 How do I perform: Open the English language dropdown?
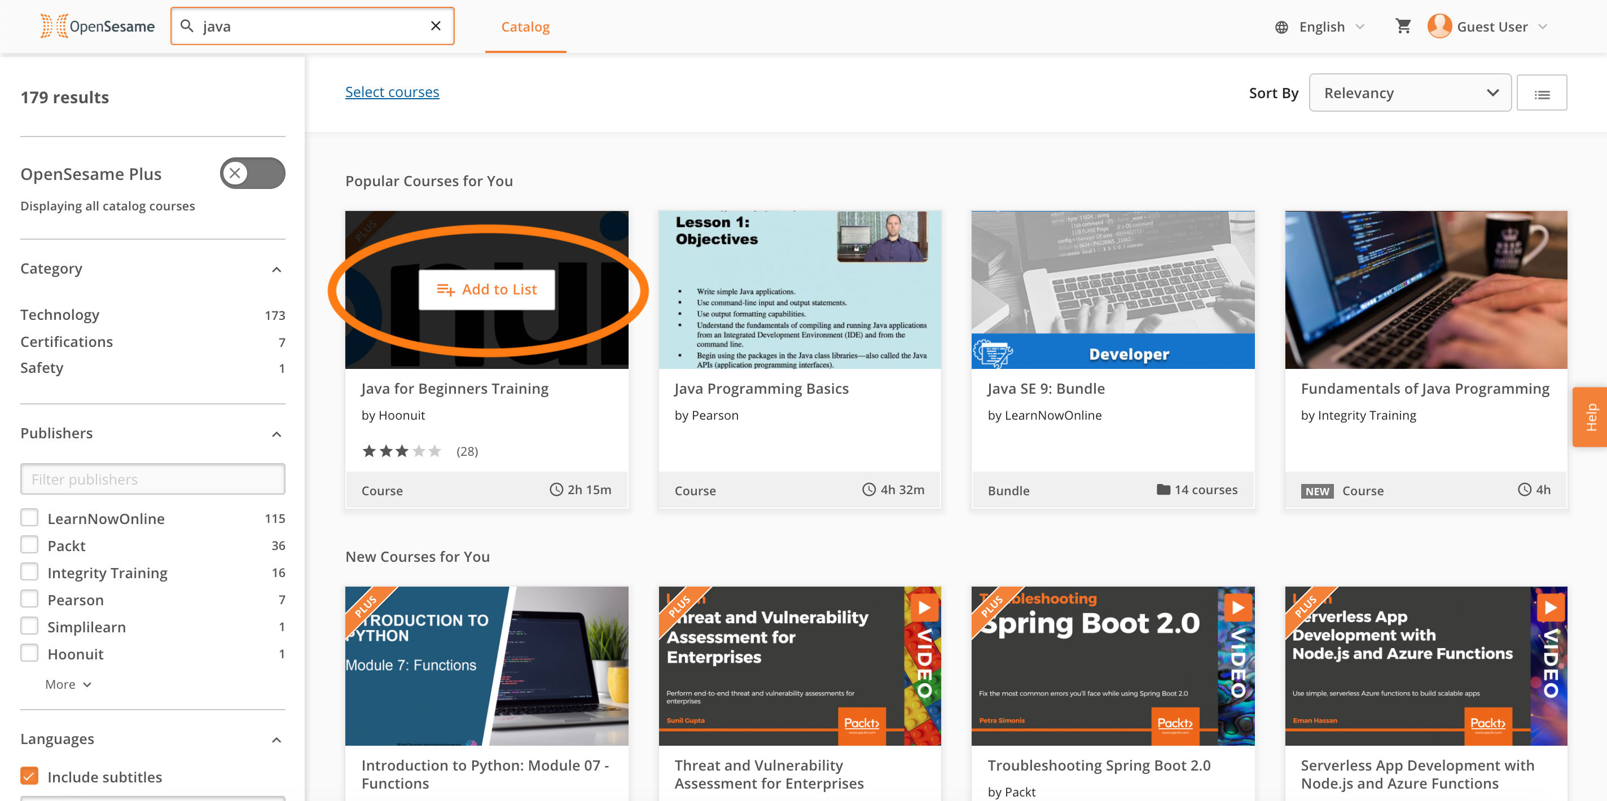(1331, 27)
